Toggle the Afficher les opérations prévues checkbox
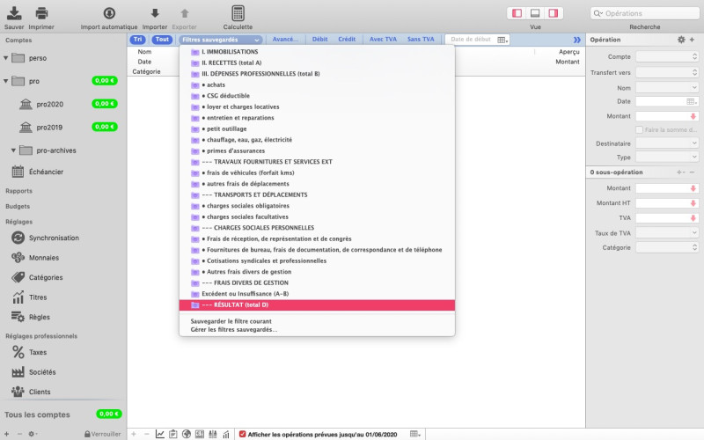 point(243,434)
